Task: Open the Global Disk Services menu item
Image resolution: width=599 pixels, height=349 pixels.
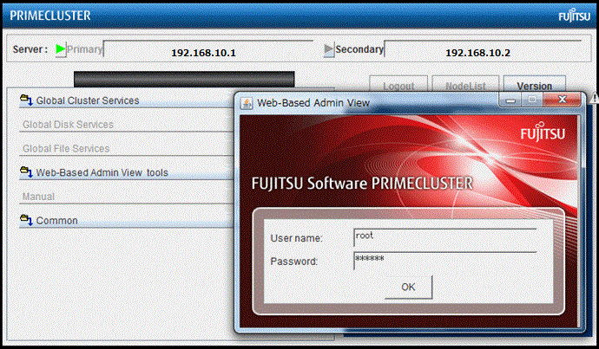Action: (68, 125)
